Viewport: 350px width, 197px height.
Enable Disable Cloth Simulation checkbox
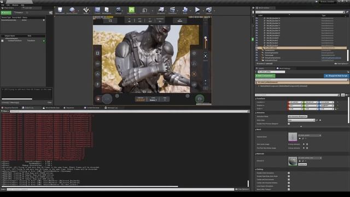[289, 173]
